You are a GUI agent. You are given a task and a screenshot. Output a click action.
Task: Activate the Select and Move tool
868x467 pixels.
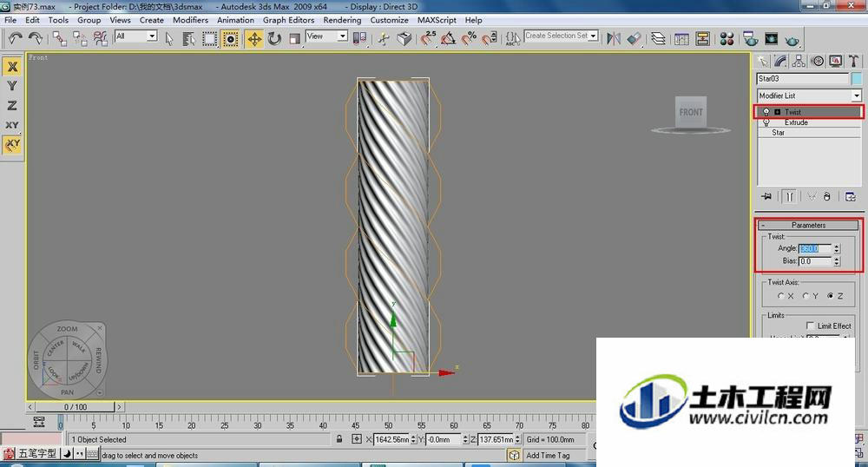pyautogui.click(x=254, y=38)
